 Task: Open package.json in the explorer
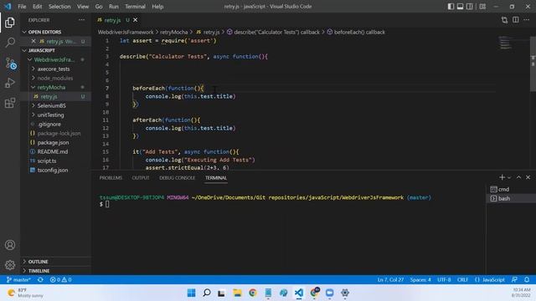[x=56, y=142]
